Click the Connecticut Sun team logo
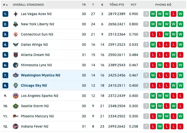The image size is (187, 133). point(16,34)
